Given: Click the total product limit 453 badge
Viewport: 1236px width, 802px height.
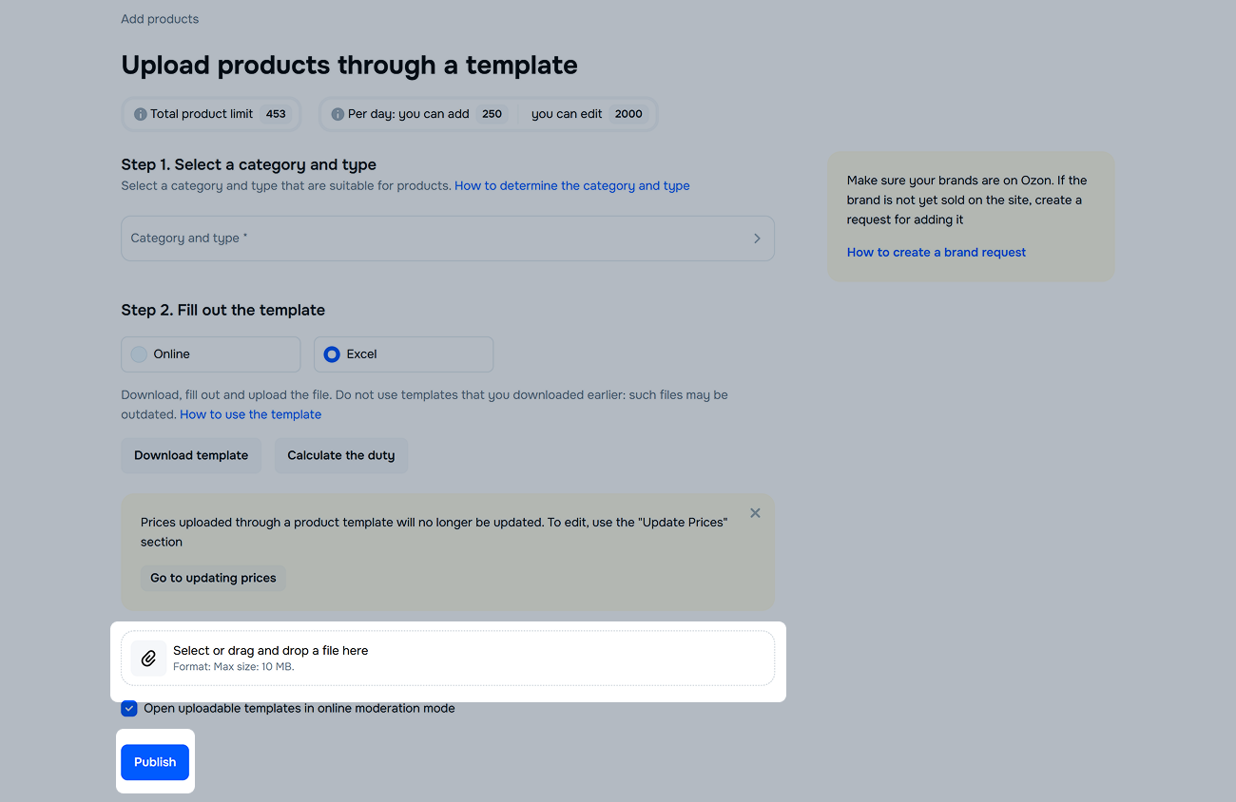Looking at the screenshot, I should (276, 114).
